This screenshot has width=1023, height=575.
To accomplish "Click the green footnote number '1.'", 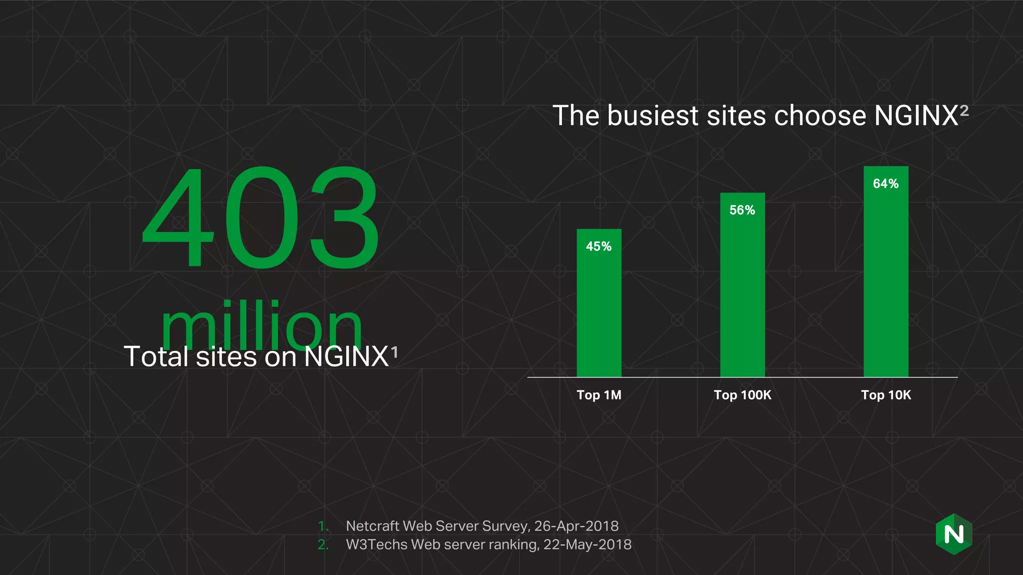I will 323,526.
